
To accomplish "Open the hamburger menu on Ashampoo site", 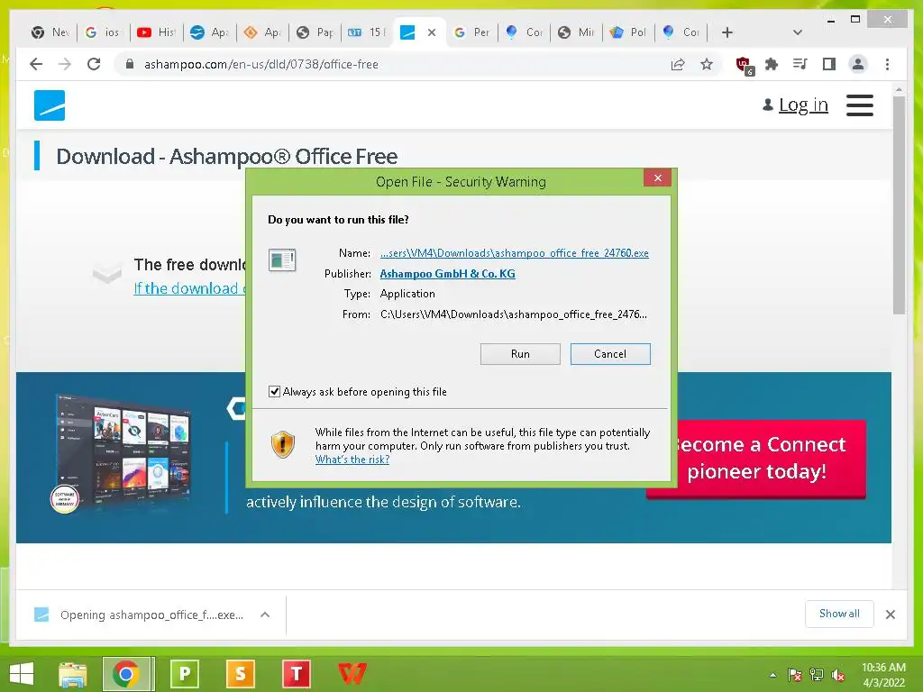I will 859,105.
